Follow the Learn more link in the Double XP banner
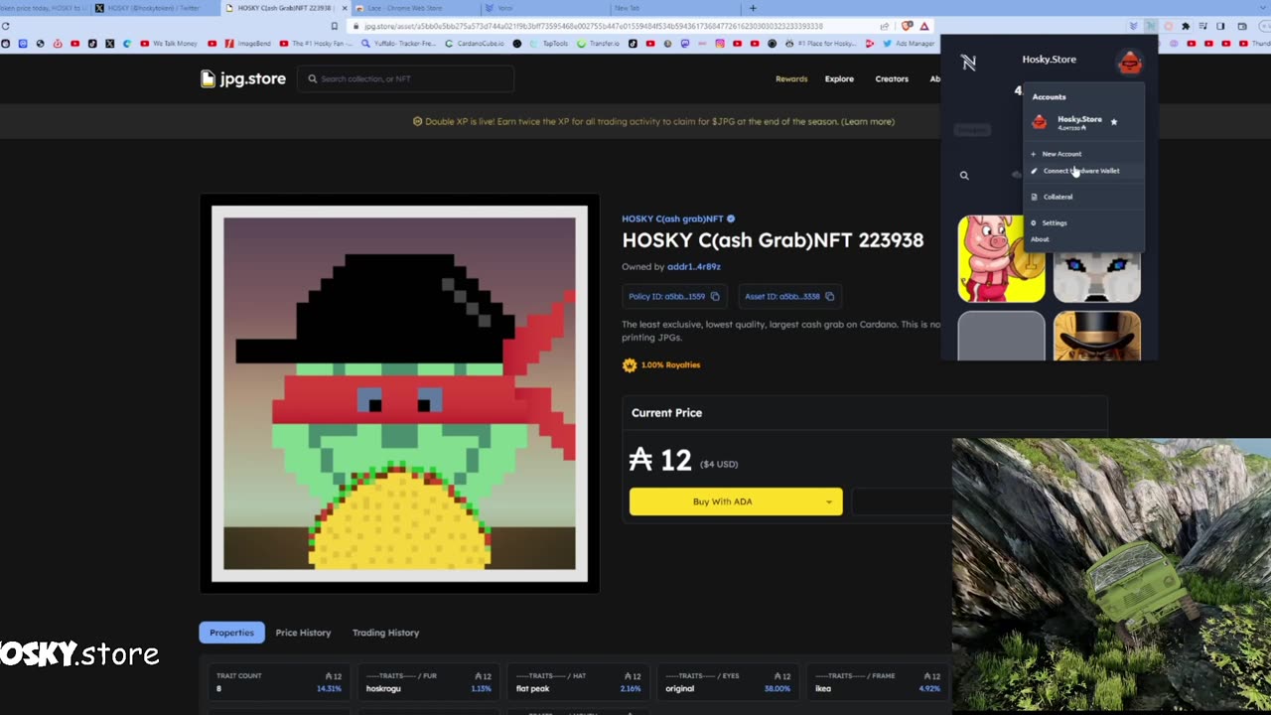Screen dimensions: 1271x715 [868, 121]
